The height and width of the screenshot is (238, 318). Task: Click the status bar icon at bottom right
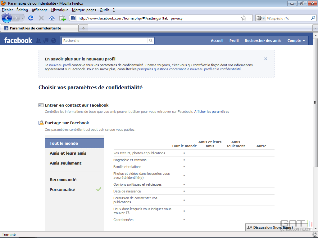pyautogui.click(x=315, y=235)
